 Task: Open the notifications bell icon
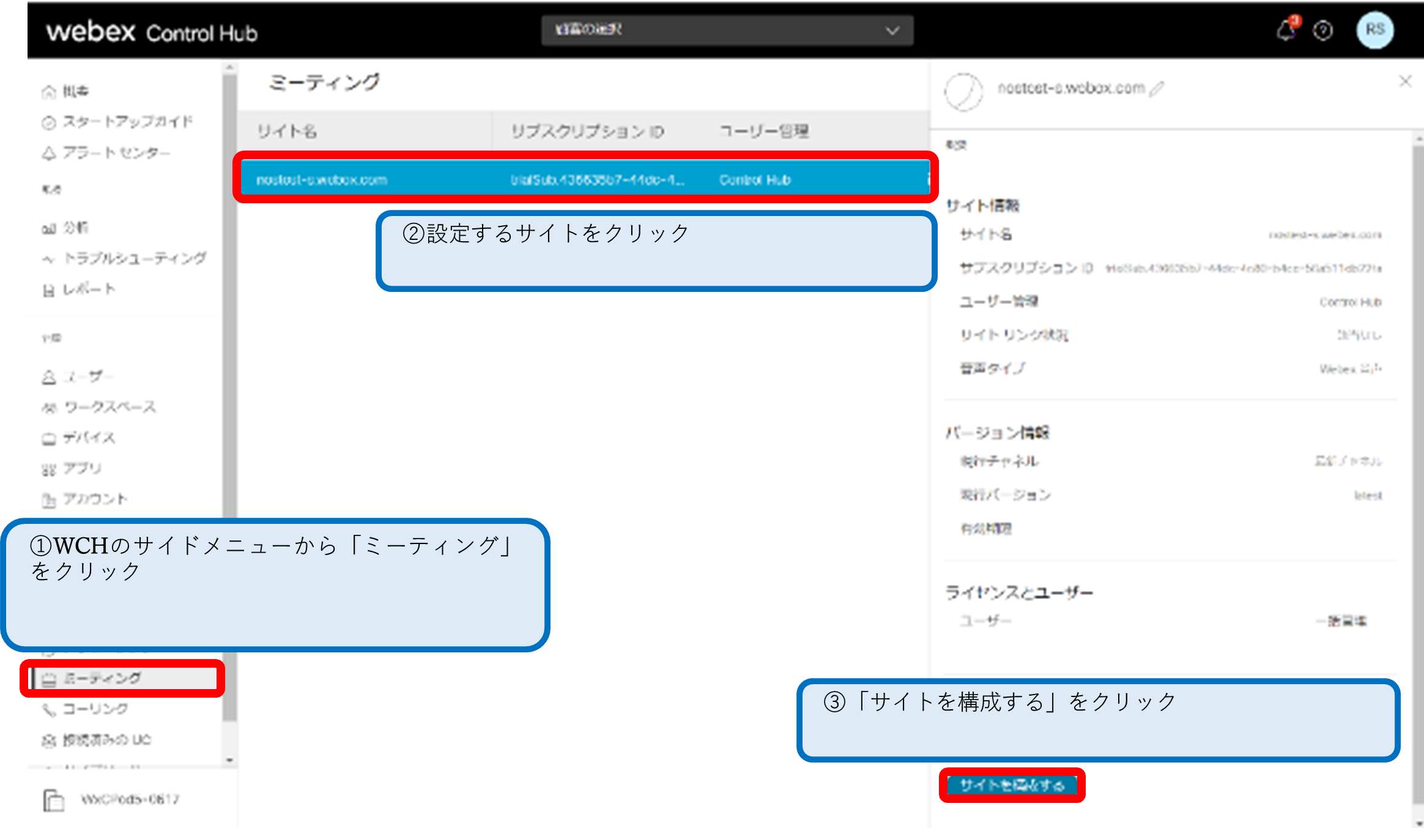(x=1286, y=30)
